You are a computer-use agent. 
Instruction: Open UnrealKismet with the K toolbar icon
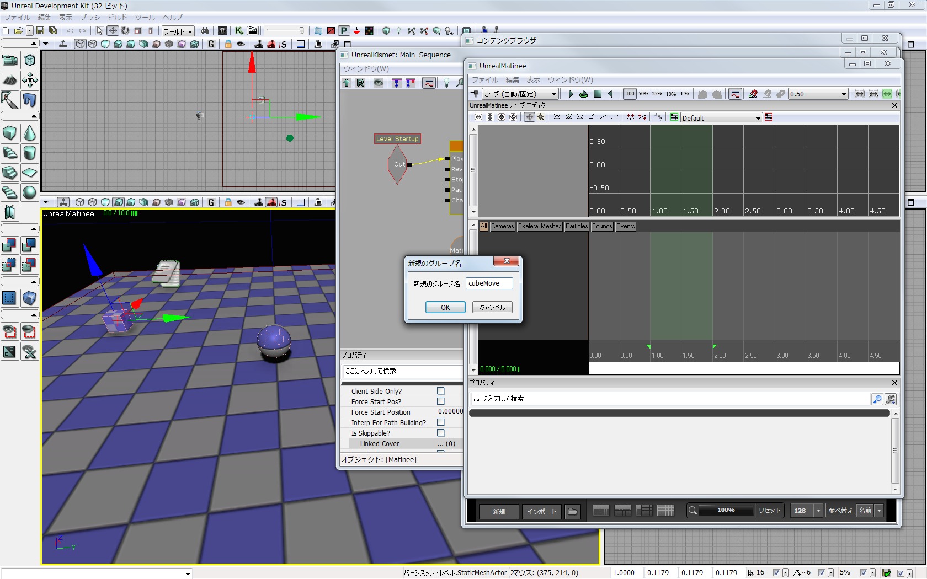pyautogui.click(x=239, y=31)
